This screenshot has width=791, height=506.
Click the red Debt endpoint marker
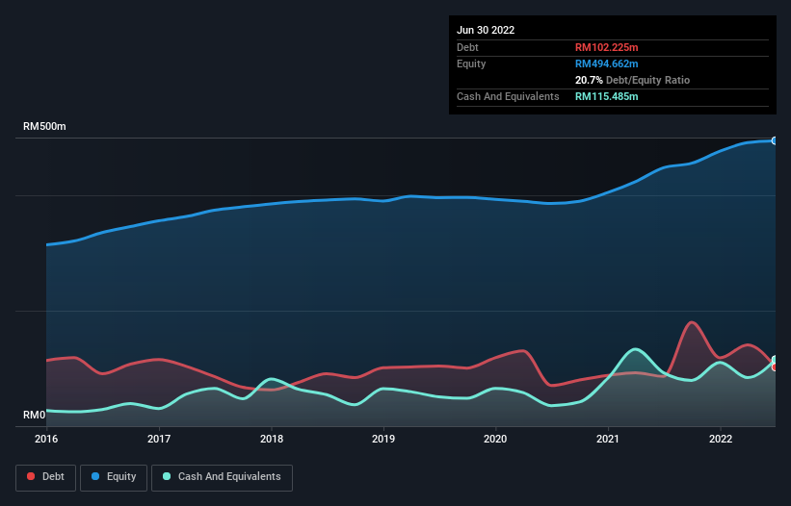(x=775, y=367)
